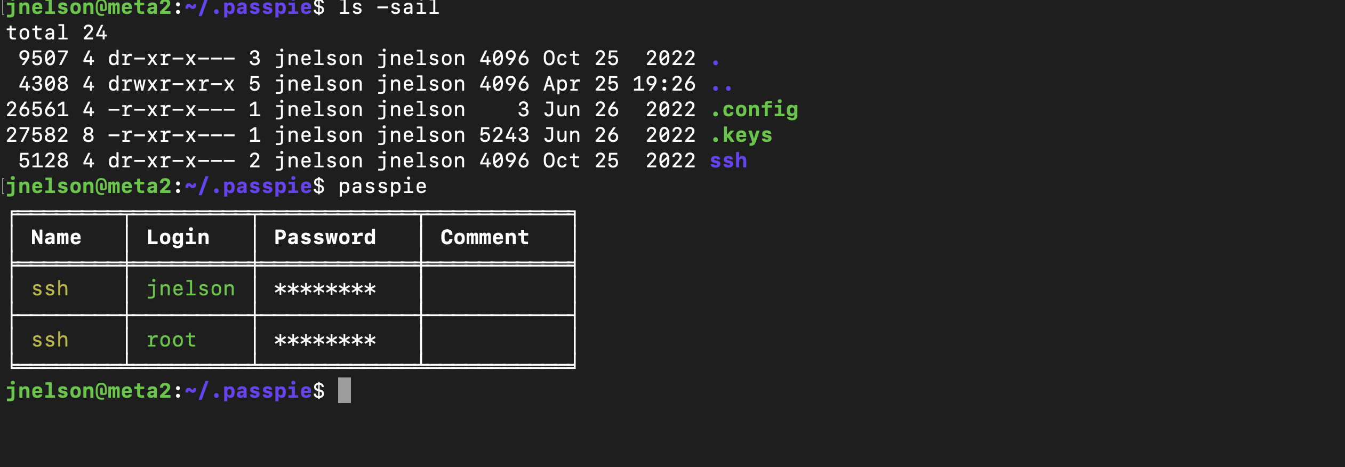The image size is (1345, 467).
Task: Click the .keys file name
Action: tap(741, 135)
